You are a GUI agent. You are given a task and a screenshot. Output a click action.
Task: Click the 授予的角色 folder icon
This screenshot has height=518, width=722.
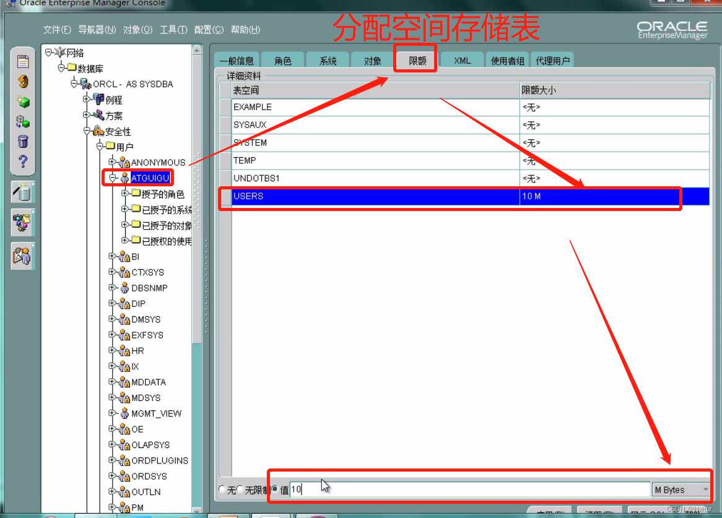(x=136, y=193)
